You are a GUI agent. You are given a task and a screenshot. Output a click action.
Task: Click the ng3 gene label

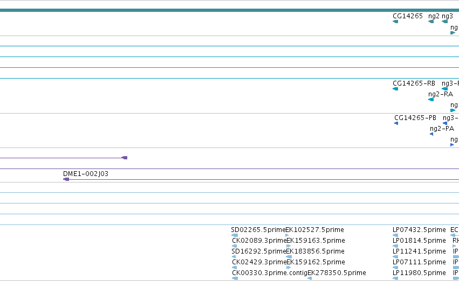coord(447,16)
